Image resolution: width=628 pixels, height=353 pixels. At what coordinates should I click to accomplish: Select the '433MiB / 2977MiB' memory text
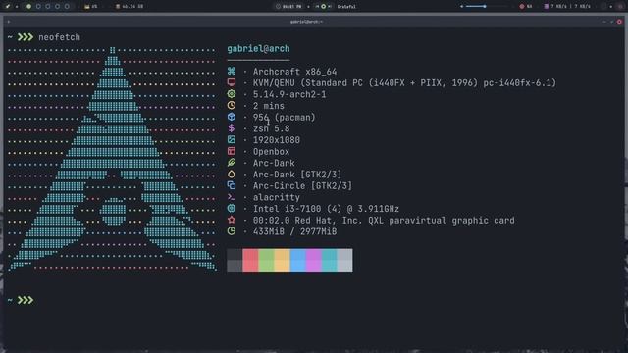click(x=294, y=231)
